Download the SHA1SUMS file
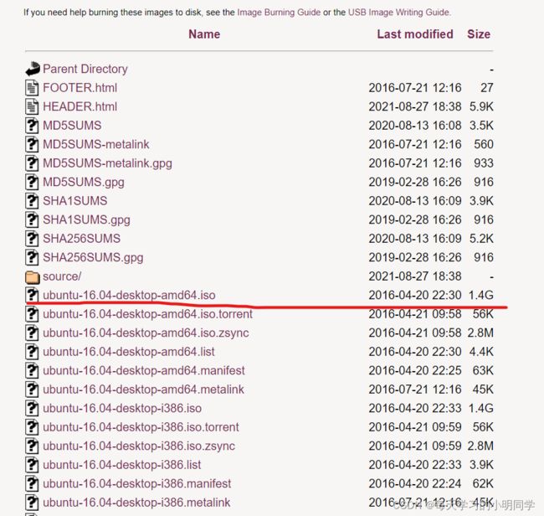Screen dimensions: 544x516 [75, 201]
